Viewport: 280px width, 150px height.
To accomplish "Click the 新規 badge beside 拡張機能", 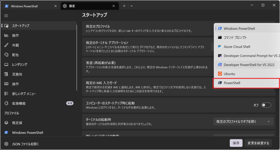I will point(70,103).
